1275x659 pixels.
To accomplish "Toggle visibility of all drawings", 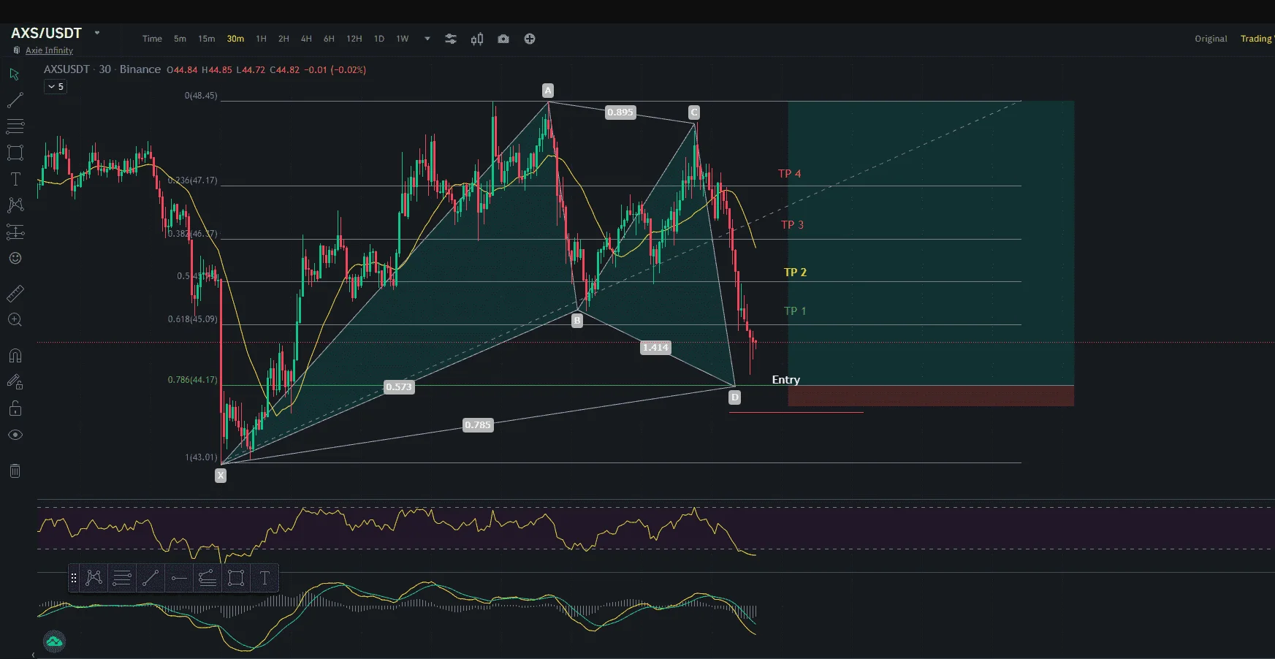I will pyautogui.click(x=15, y=435).
